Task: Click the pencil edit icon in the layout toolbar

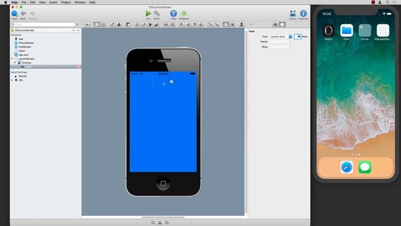Action: (x=112, y=24)
